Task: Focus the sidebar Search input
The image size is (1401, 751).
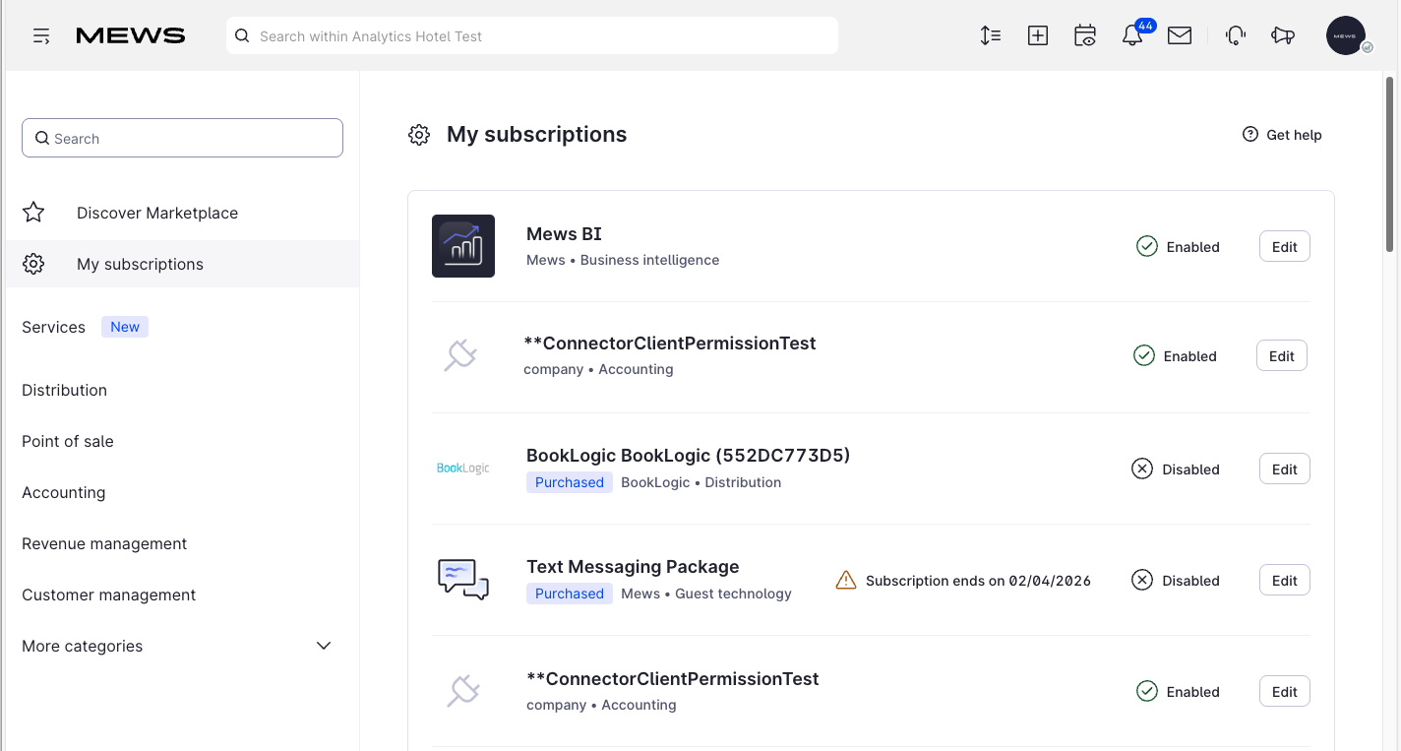Action: click(182, 138)
